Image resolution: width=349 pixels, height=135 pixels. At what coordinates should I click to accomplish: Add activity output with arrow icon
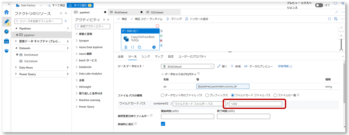click(x=154, y=47)
